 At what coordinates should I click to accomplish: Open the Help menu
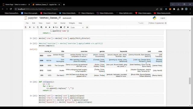pos(80,23)
